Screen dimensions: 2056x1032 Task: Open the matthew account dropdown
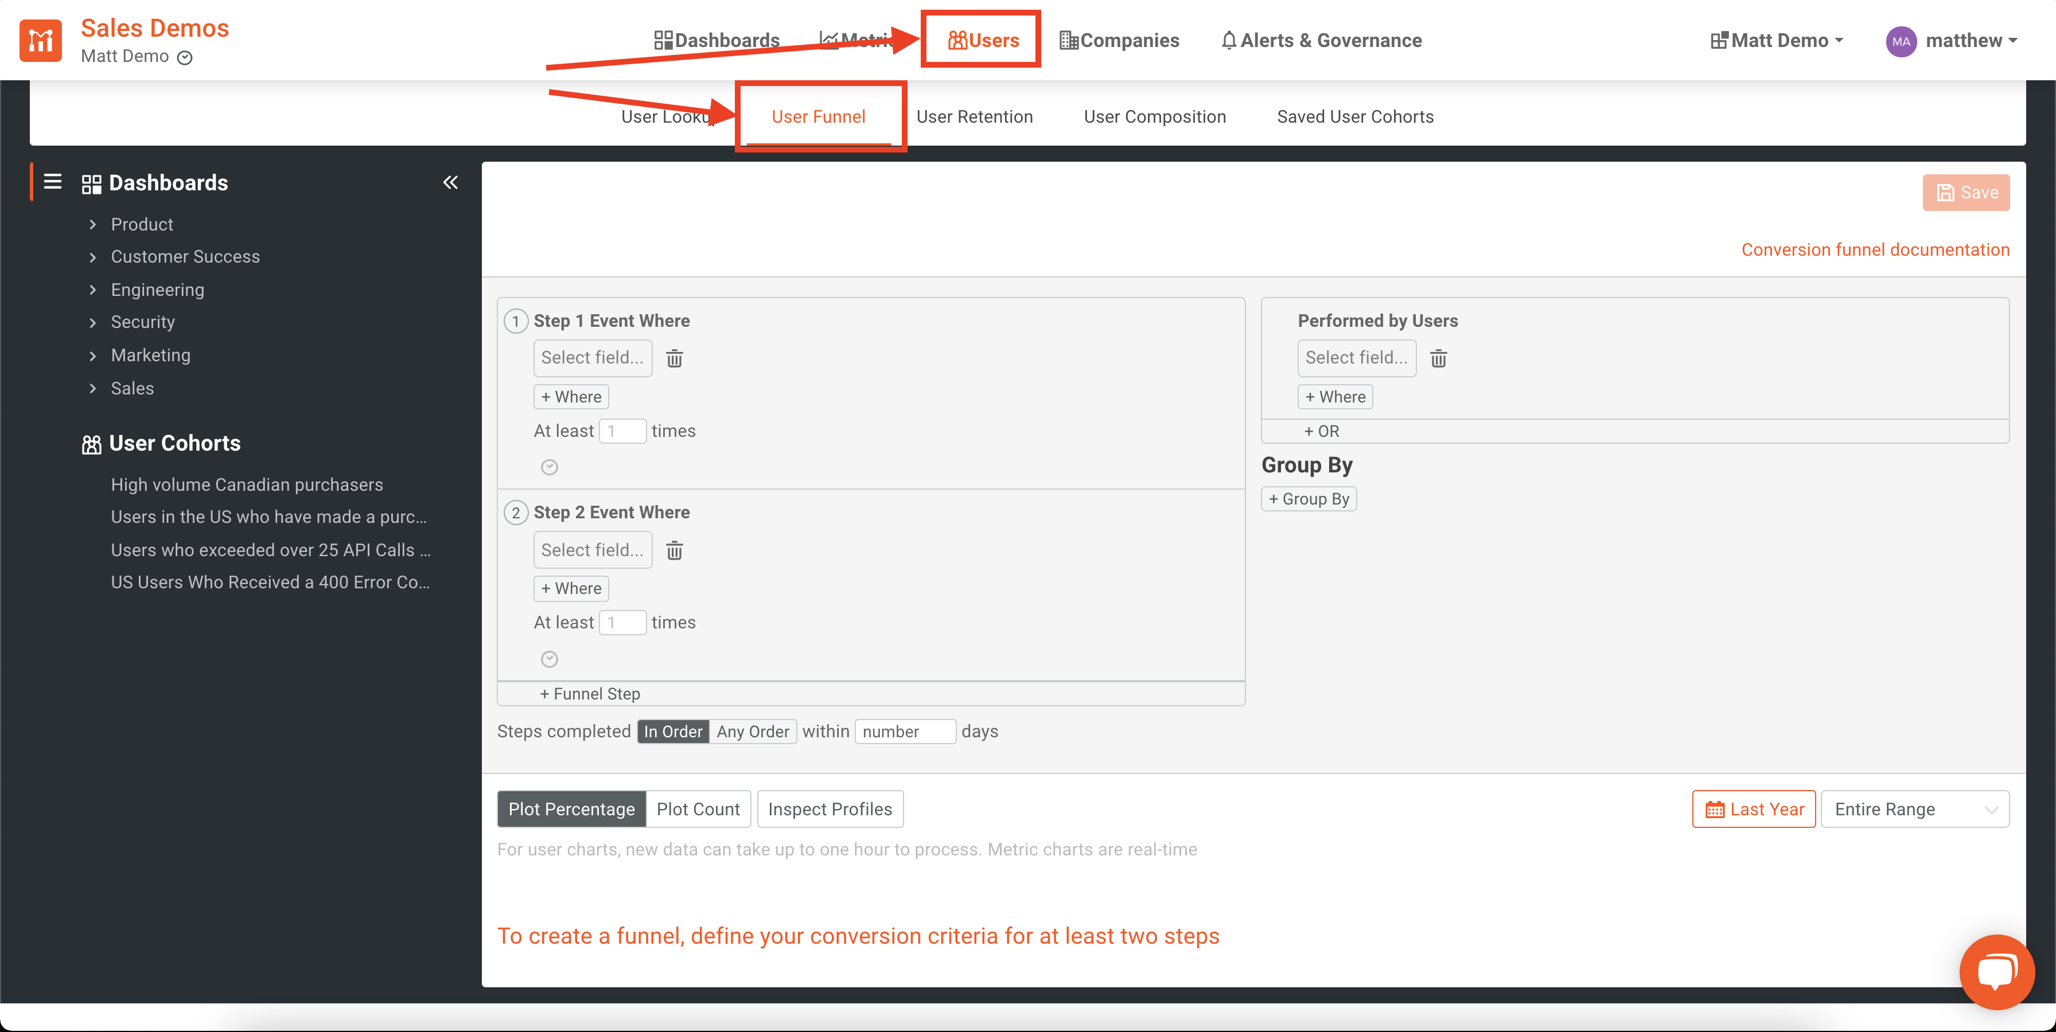pyautogui.click(x=1952, y=41)
